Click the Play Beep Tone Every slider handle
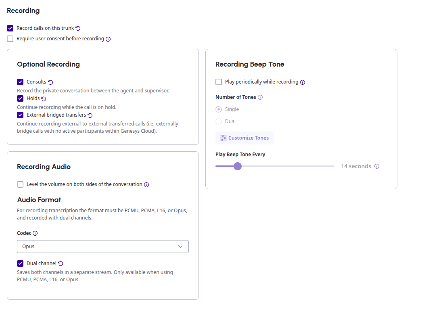This screenshot has width=445, height=324. (238, 166)
